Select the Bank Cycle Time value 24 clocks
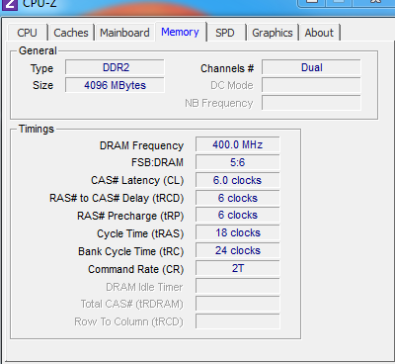This screenshot has height=364, width=395. [238, 251]
